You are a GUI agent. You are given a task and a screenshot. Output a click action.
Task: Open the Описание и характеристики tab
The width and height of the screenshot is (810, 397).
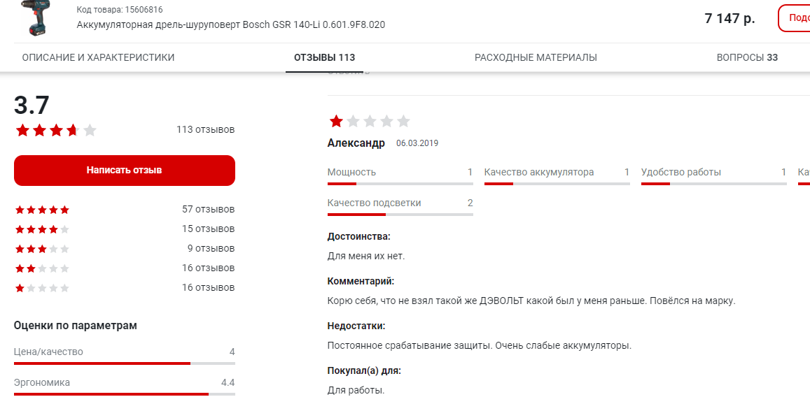coord(98,58)
